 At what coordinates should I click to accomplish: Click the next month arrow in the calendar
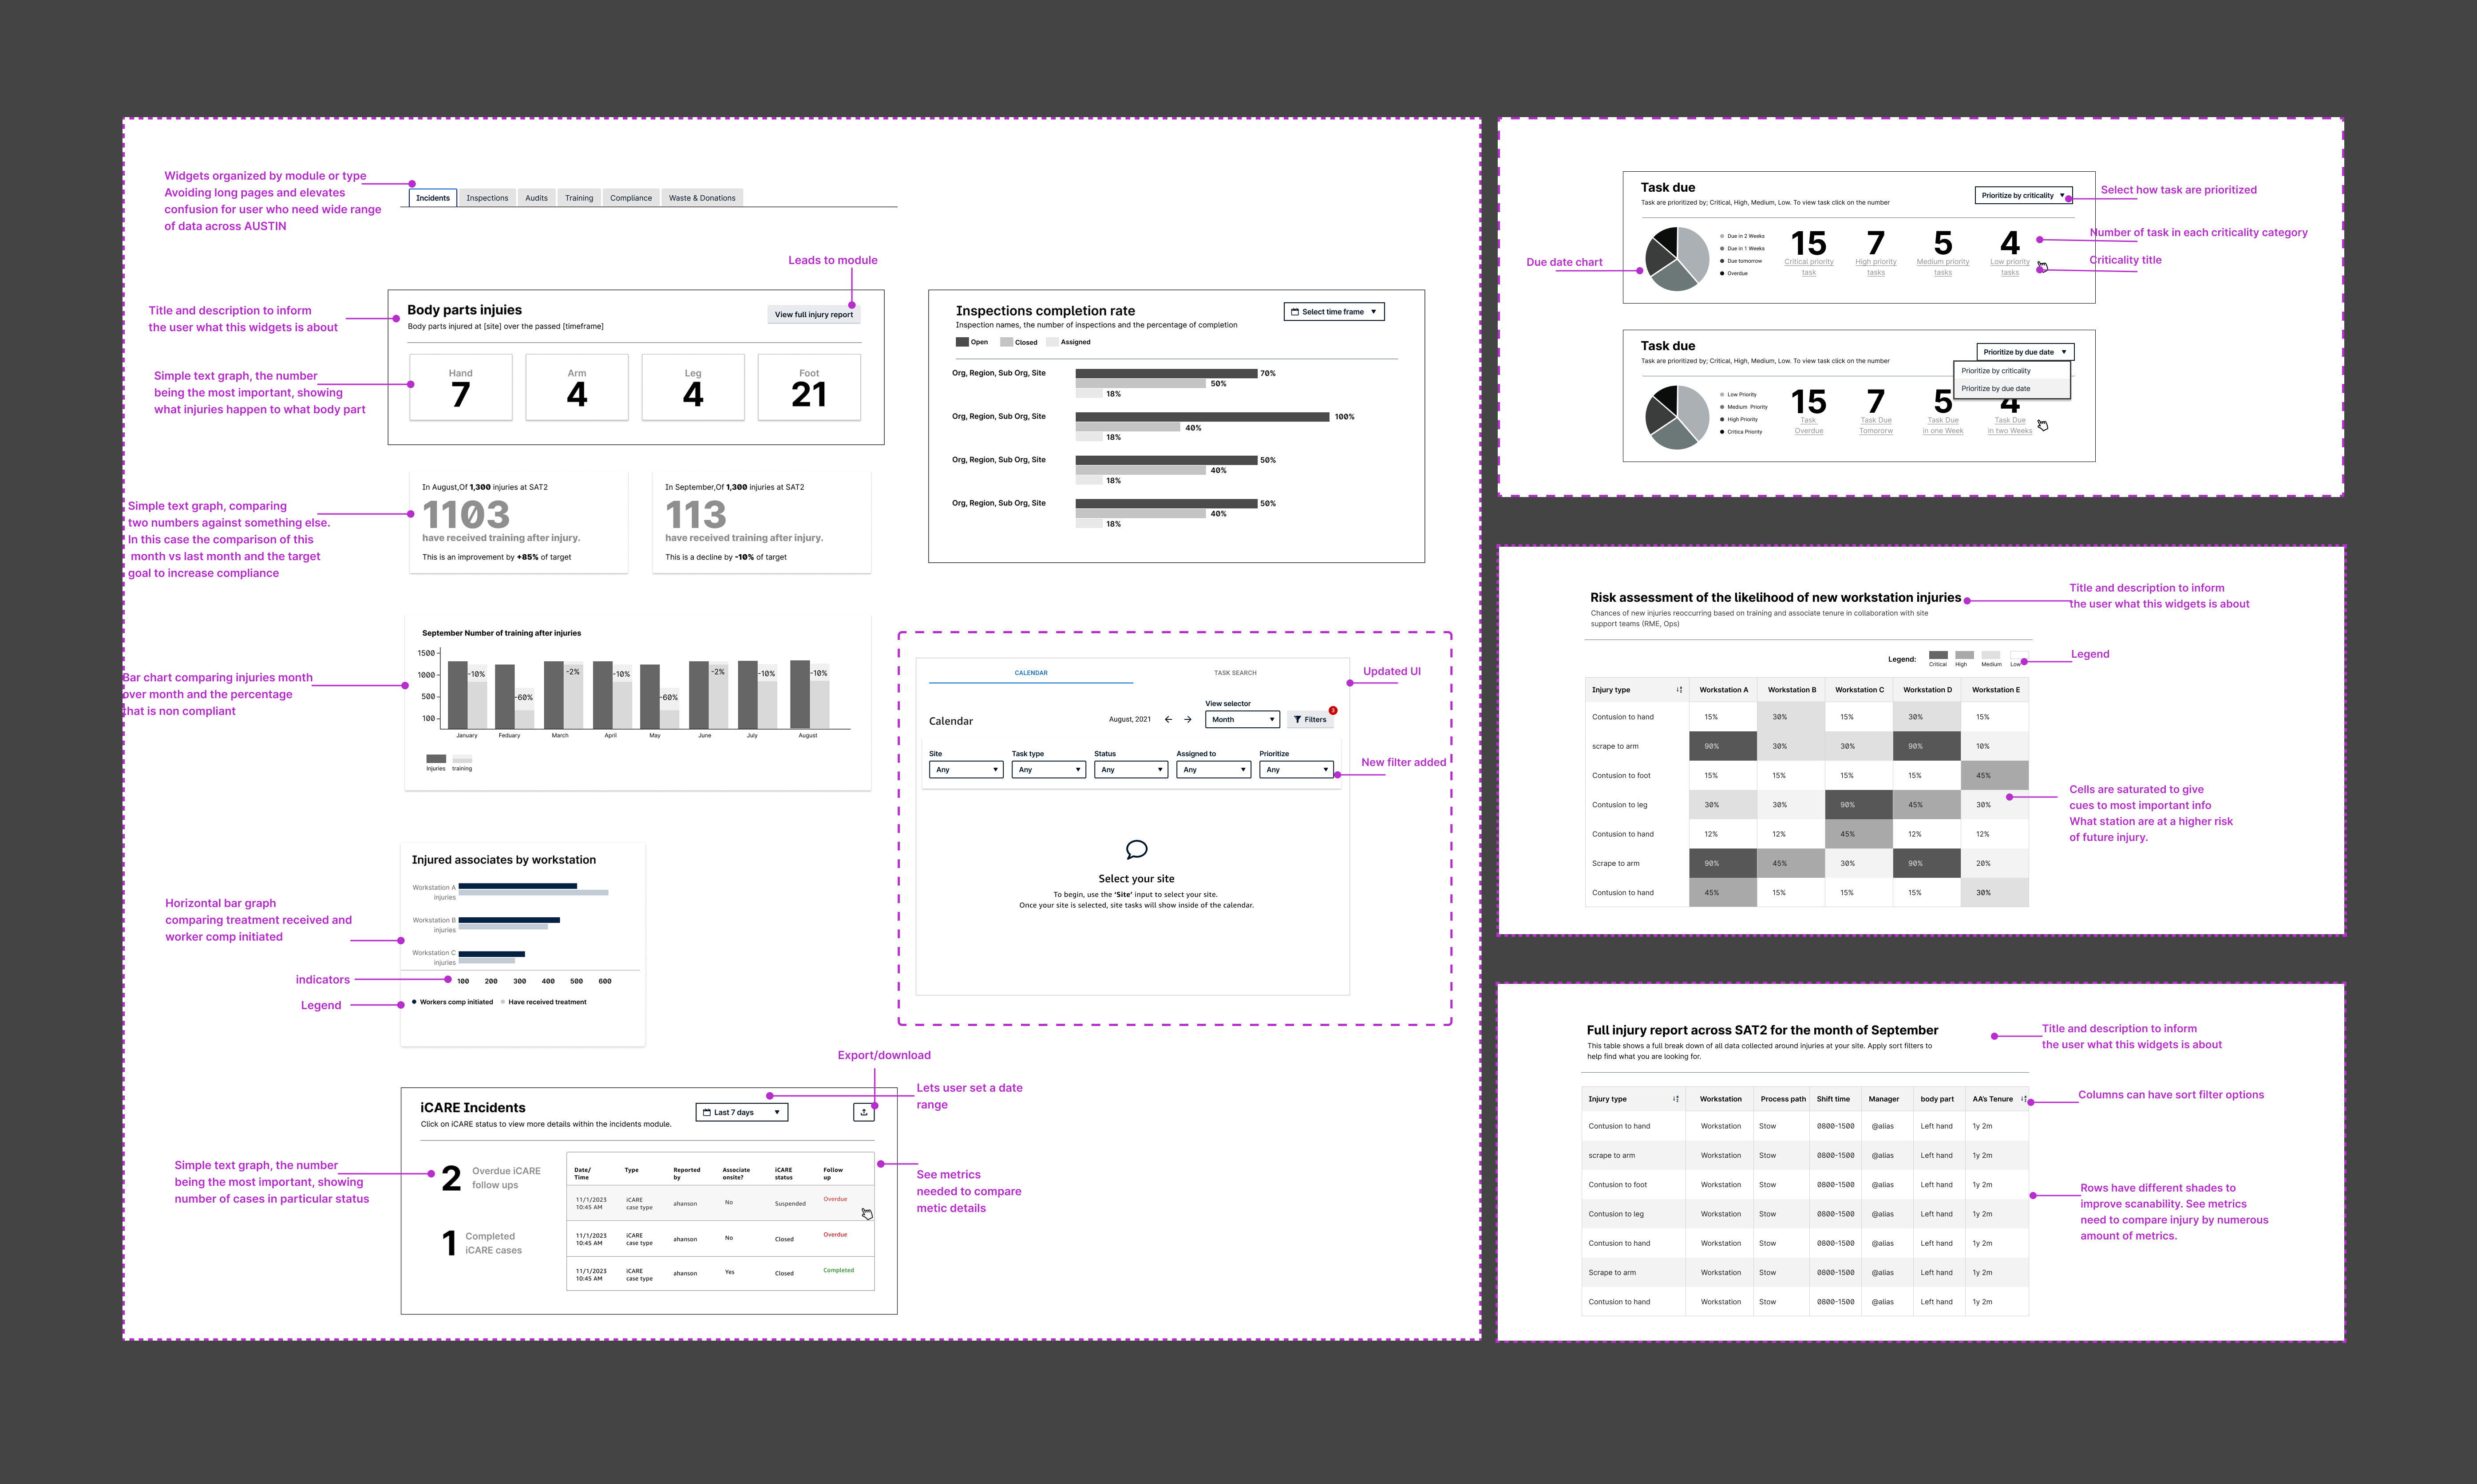pyautogui.click(x=1188, y=719)
